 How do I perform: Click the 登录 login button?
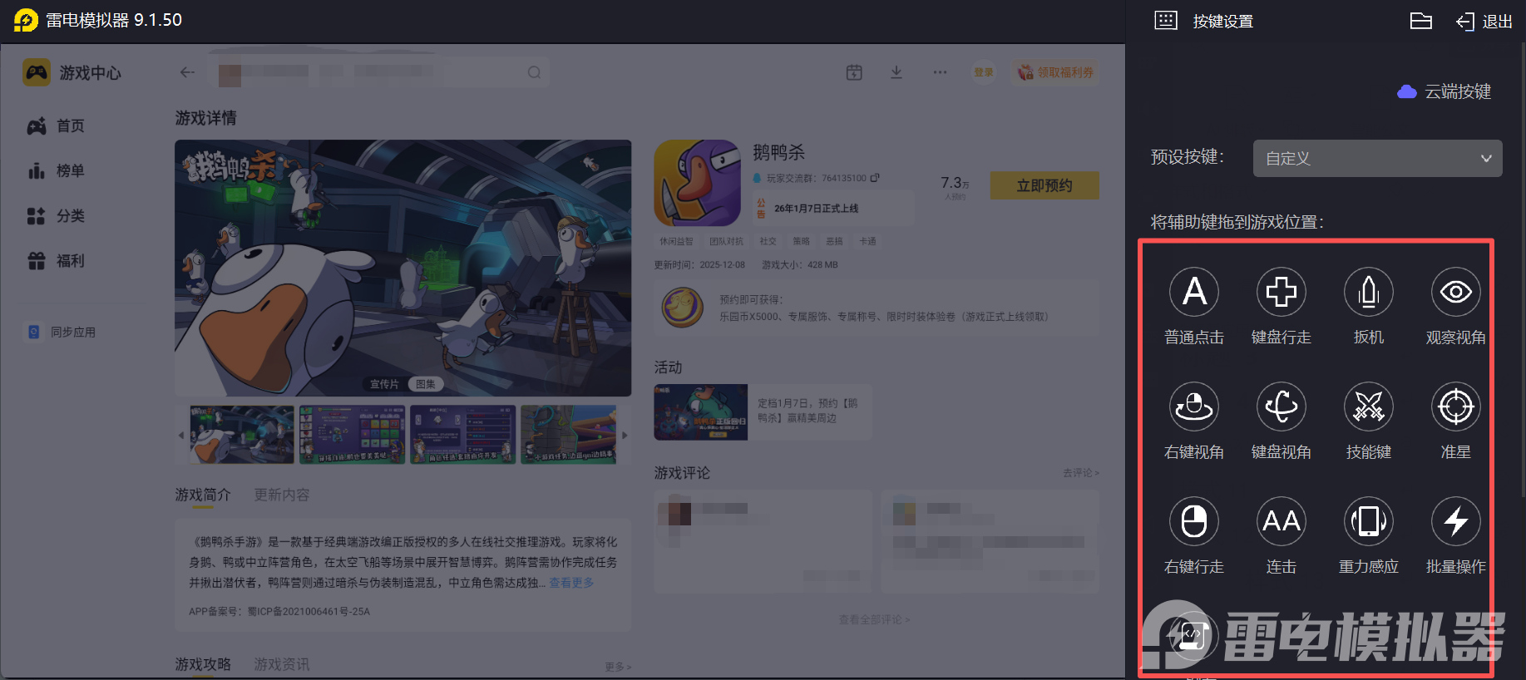point(984,72)
